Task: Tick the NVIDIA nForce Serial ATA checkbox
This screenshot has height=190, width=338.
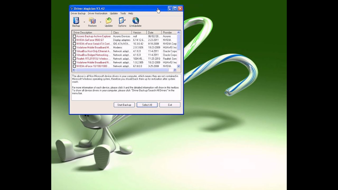Action: (74, 44)
